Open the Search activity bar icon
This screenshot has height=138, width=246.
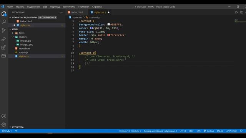(x=4, y=22)
